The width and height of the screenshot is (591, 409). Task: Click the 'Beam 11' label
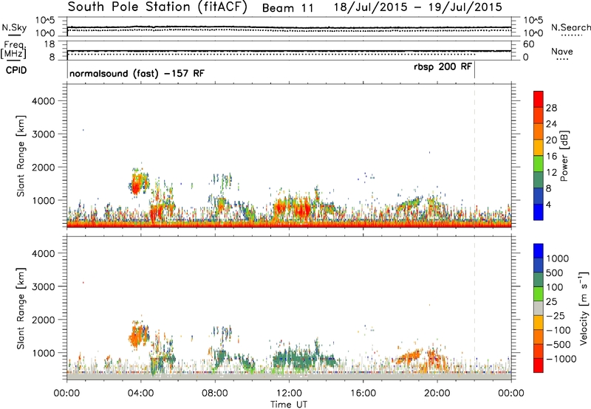tap(288, 8)
